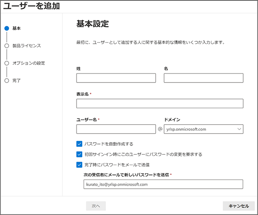Viewport: 258px width, 215px height.
Task: Click into the 表示名 text field
Action: tap(160, 104)
